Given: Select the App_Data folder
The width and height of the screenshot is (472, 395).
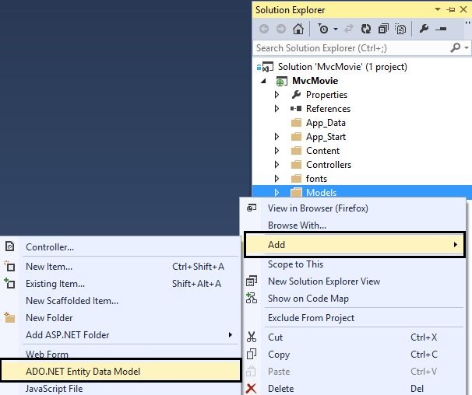Looking at the screenshot, I should pos(326,123).
